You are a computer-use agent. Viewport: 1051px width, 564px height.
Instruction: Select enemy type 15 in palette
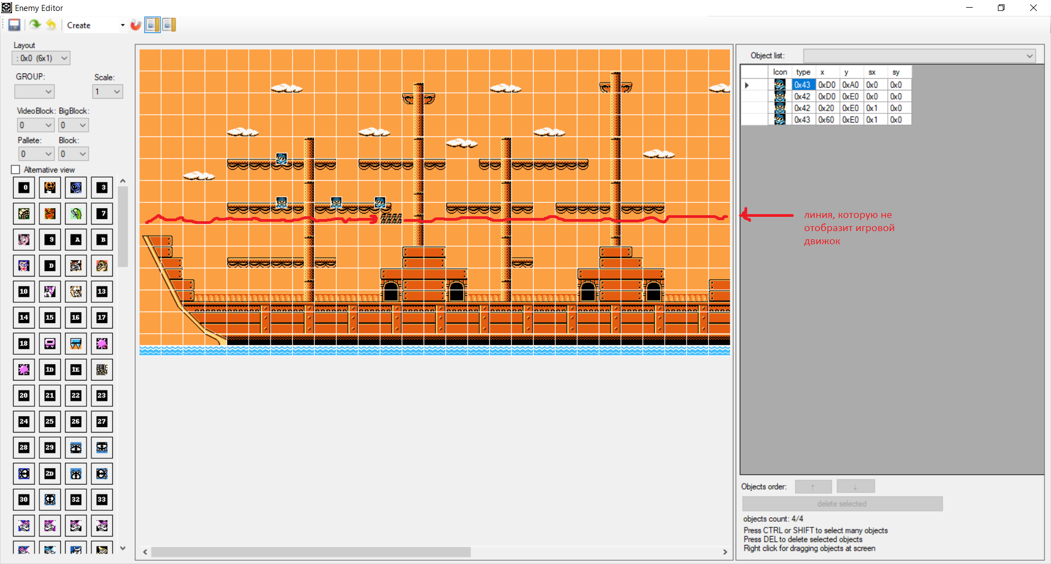click(50, 318)
